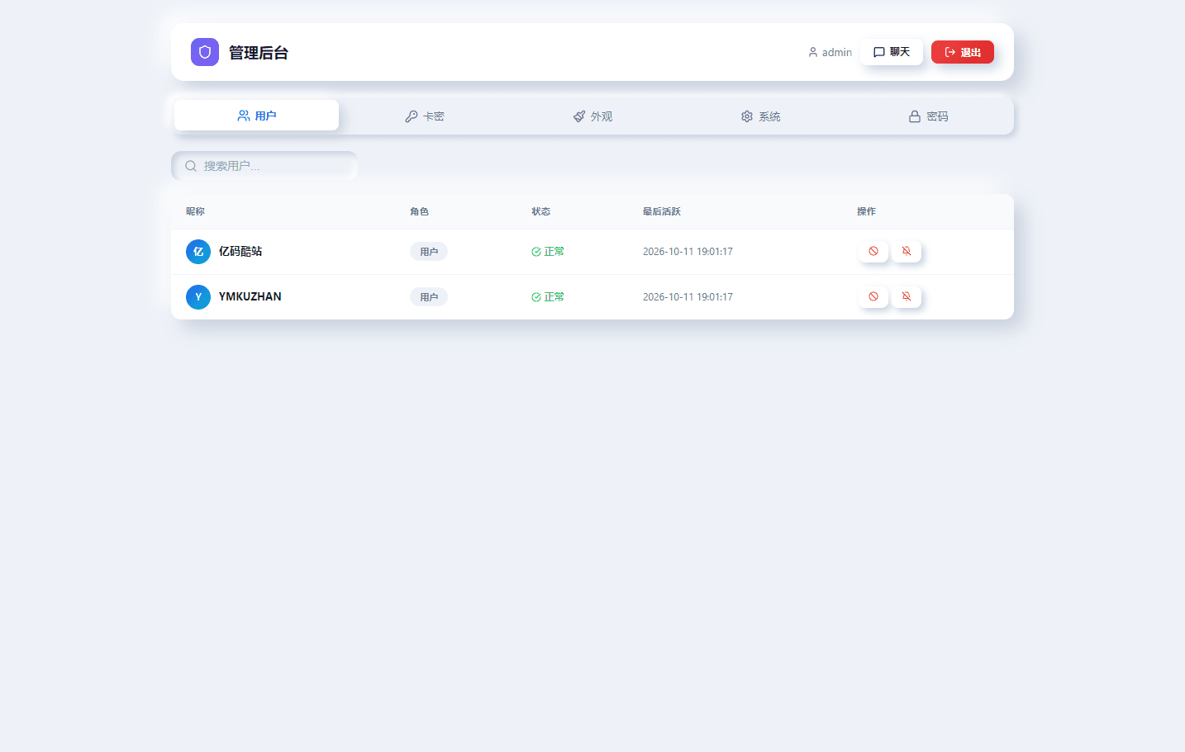Click the Y avatar circle
This screenshot has height=752, width=1185.
pos(198,297)
